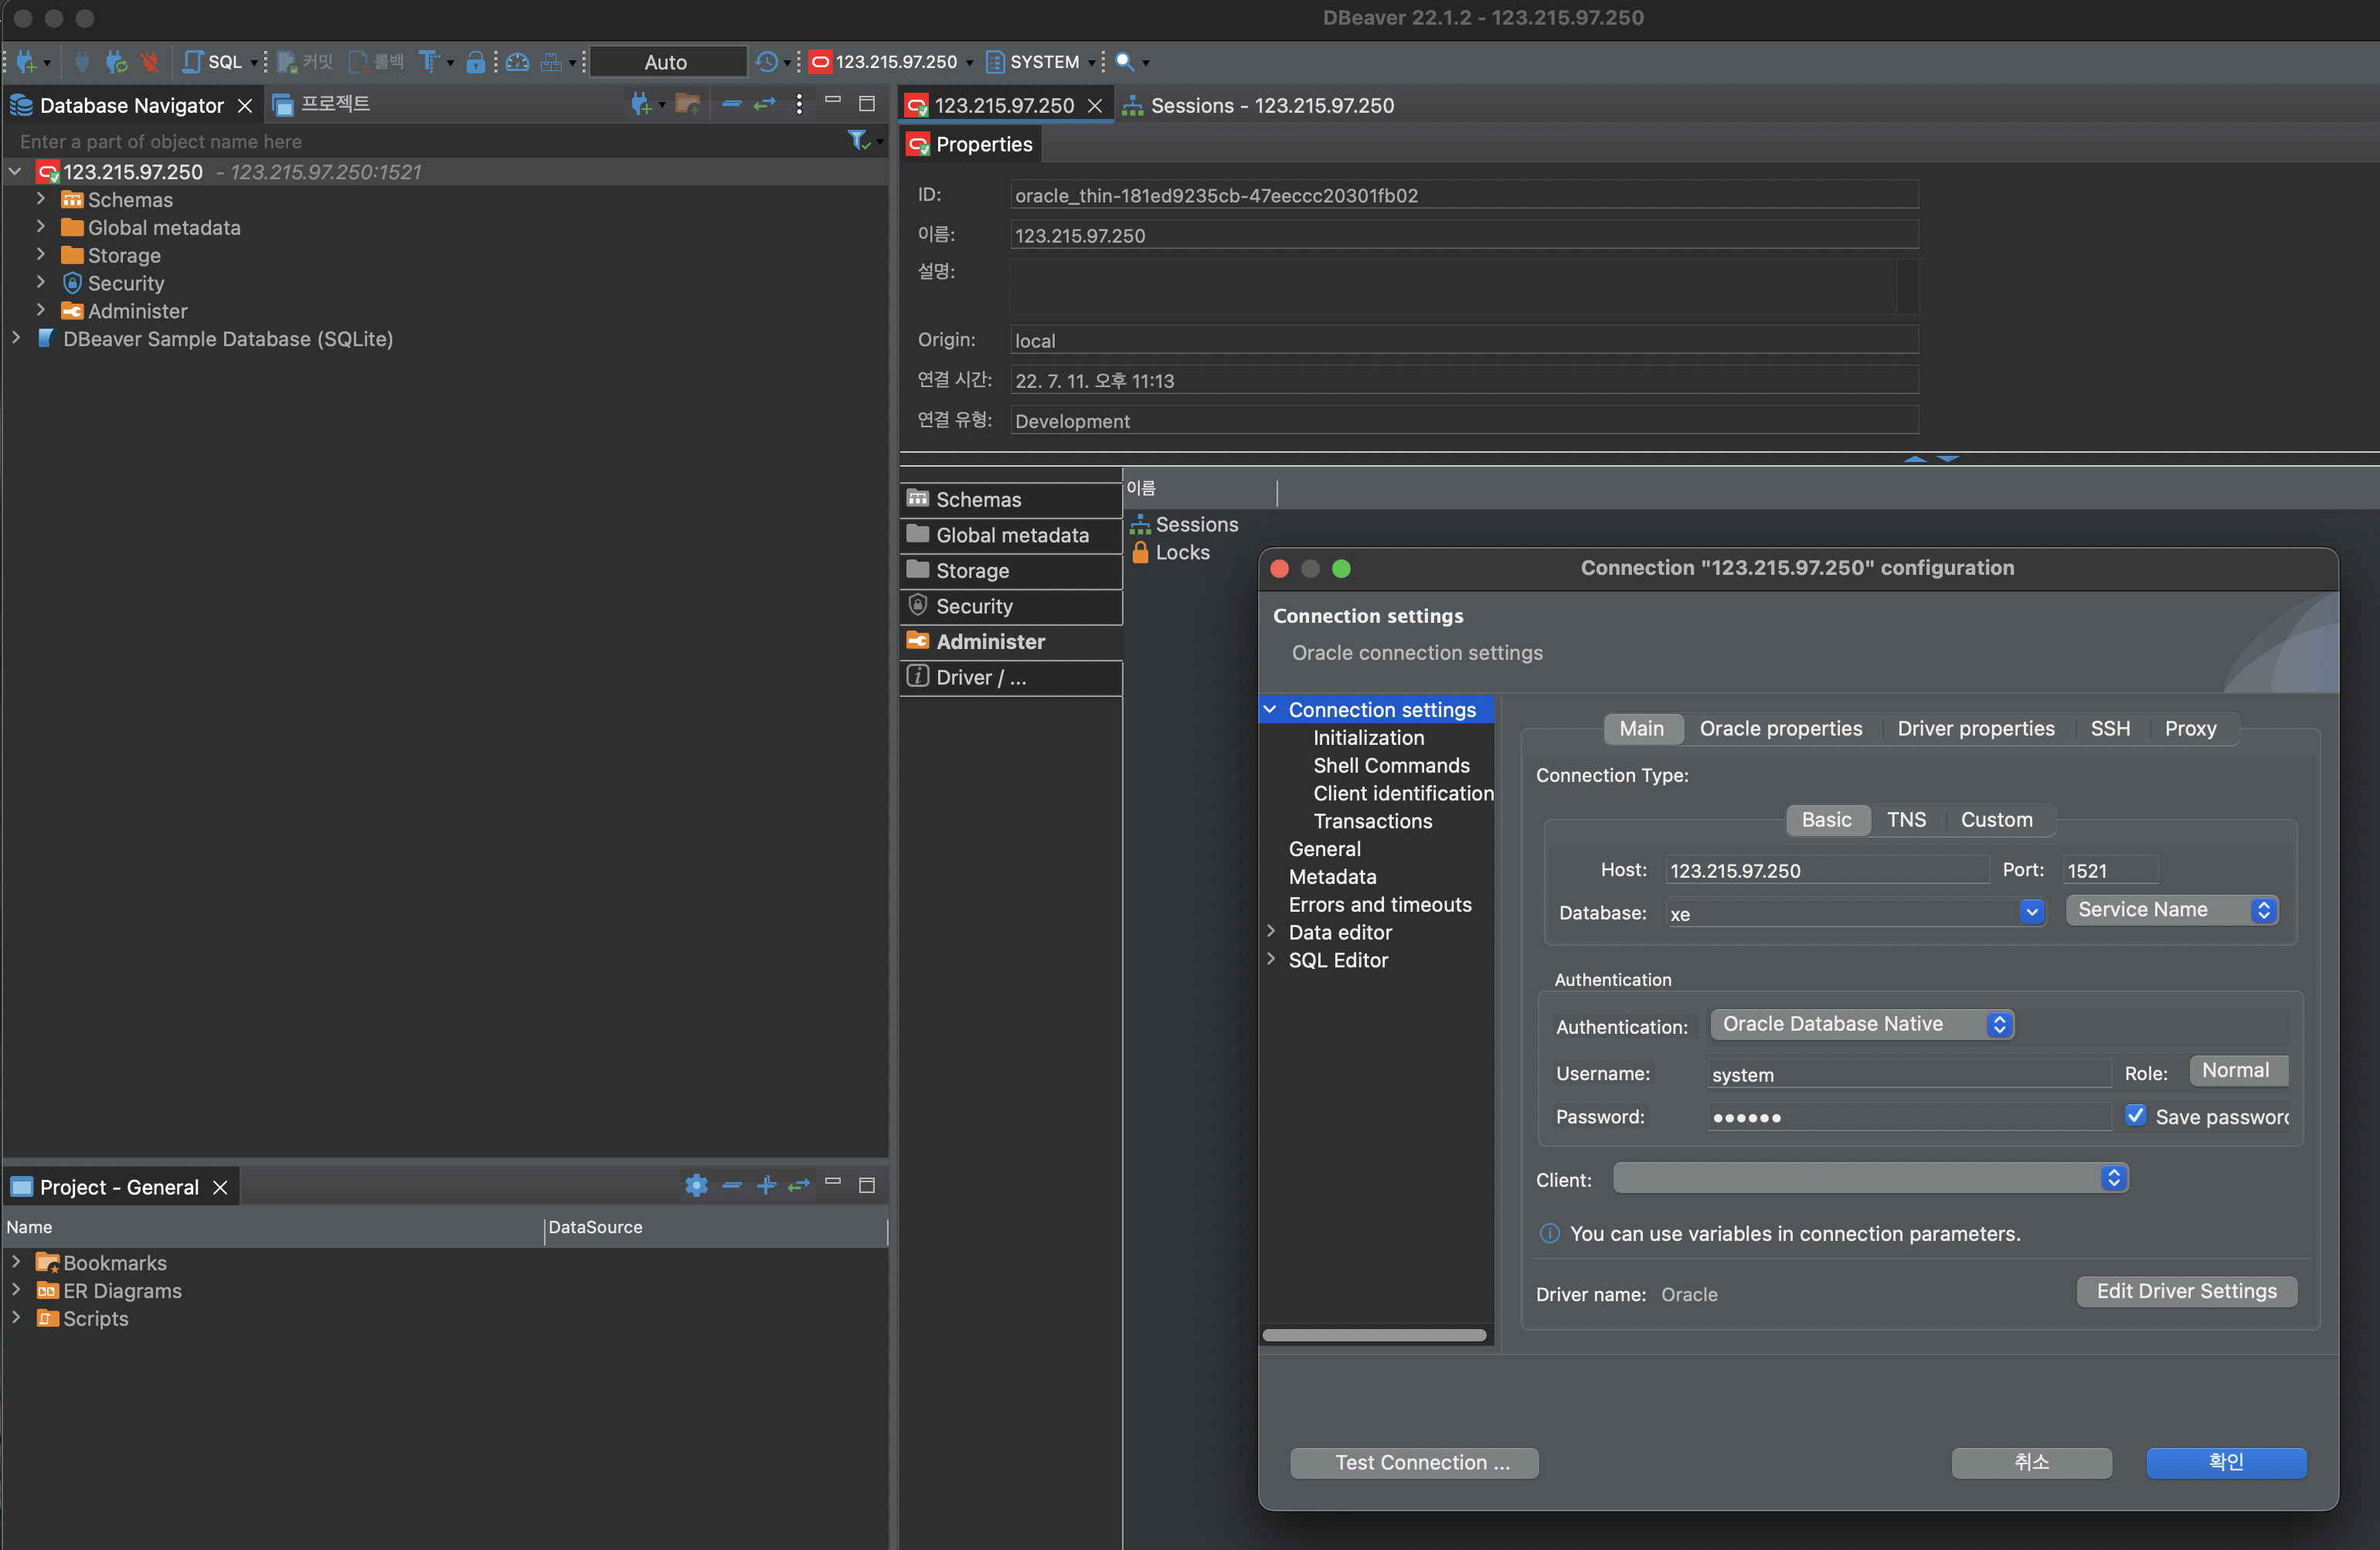Open a new SQL editor from toolbar
The image size is (2380, 1550).
(x=213, y=62)
